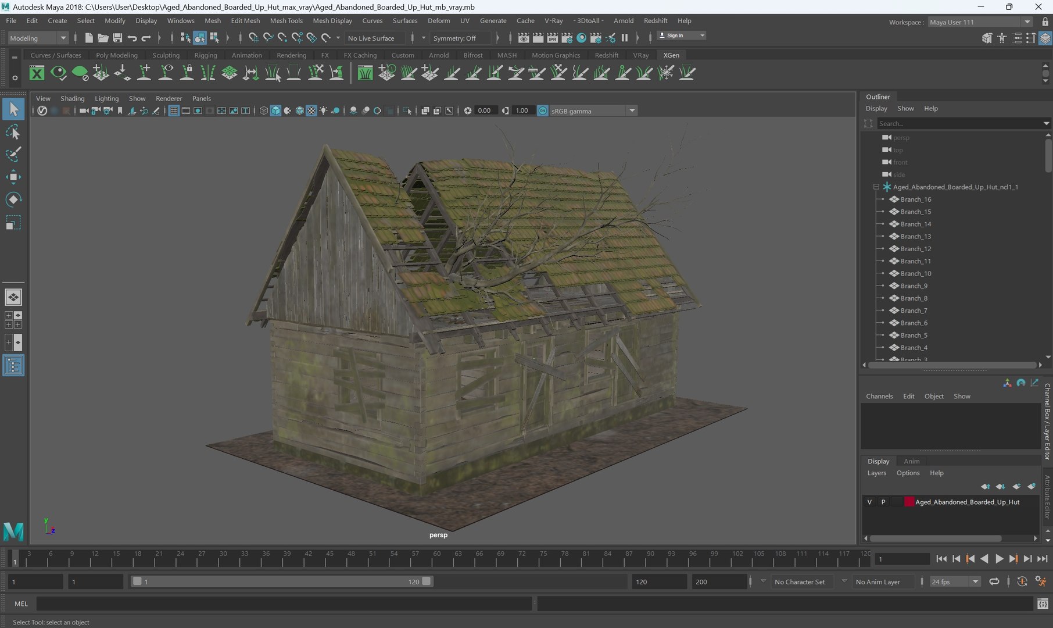Image resolution: width=1053 pixels, height=628 pixels.
Task: Toggle the P playback box of the layer
Action: [883, 502]
